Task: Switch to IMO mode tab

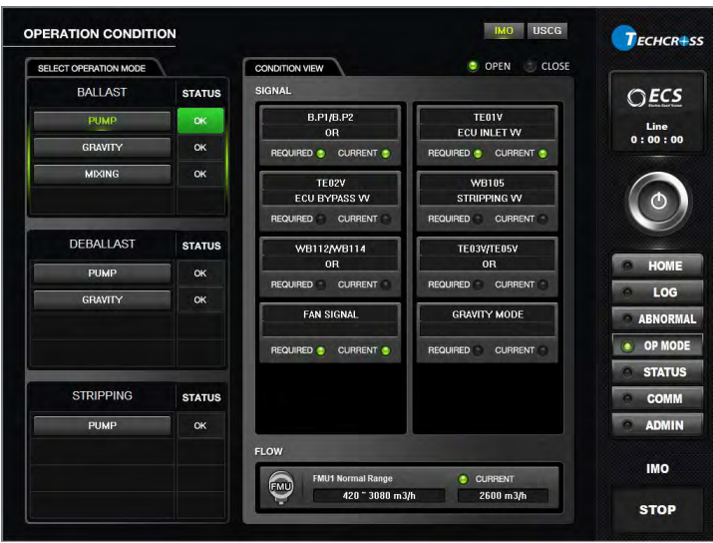Action: pos(504,31)
